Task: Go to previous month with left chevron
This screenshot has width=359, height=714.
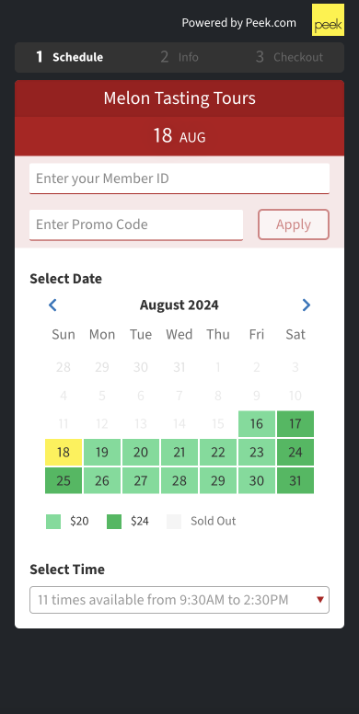Action: click(52, 305)
